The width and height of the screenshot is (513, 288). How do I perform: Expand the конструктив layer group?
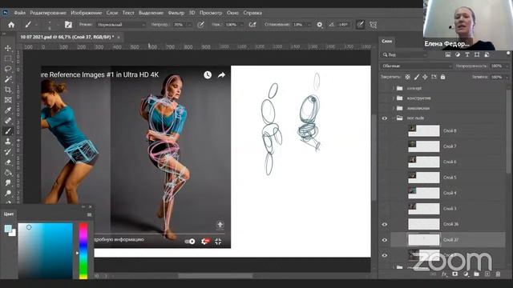[x=394, y=98]
